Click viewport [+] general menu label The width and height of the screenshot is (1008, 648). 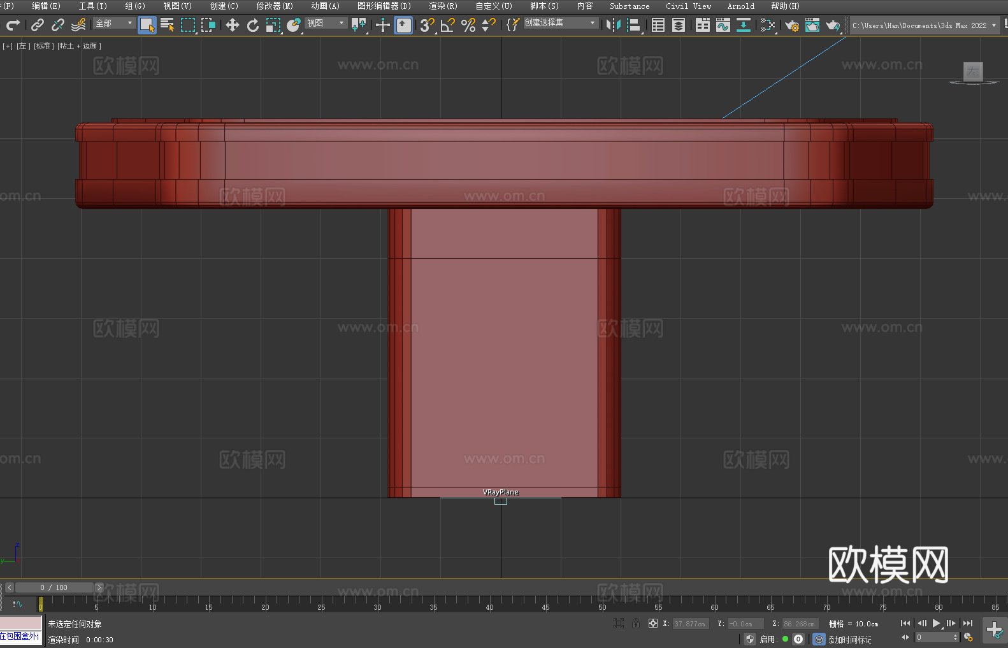8,46
